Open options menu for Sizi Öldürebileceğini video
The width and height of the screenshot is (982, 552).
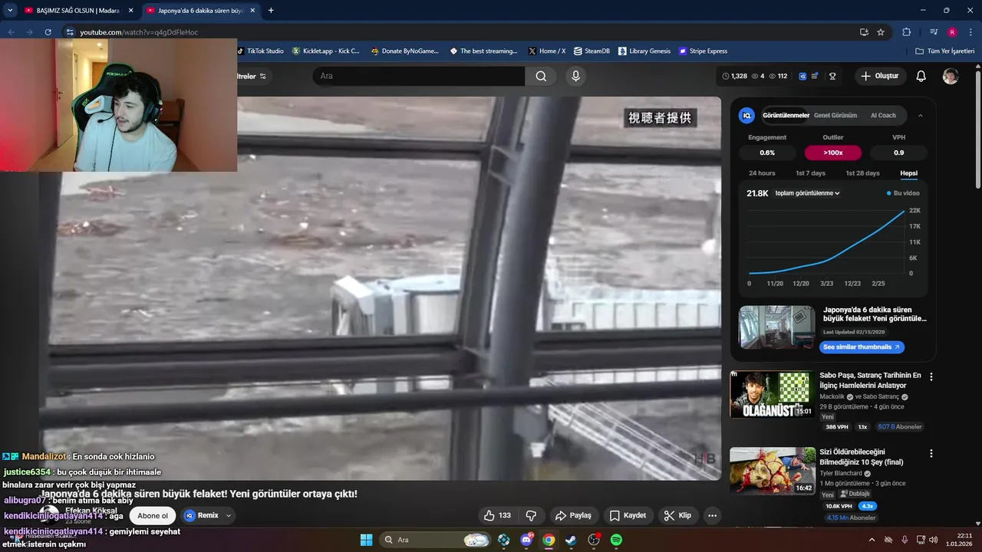click(931, 453)
